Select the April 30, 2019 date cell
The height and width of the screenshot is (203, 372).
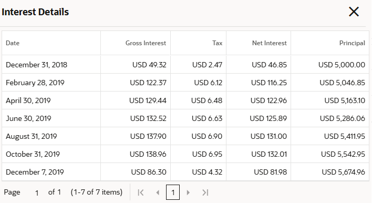(x=51, y=100)
